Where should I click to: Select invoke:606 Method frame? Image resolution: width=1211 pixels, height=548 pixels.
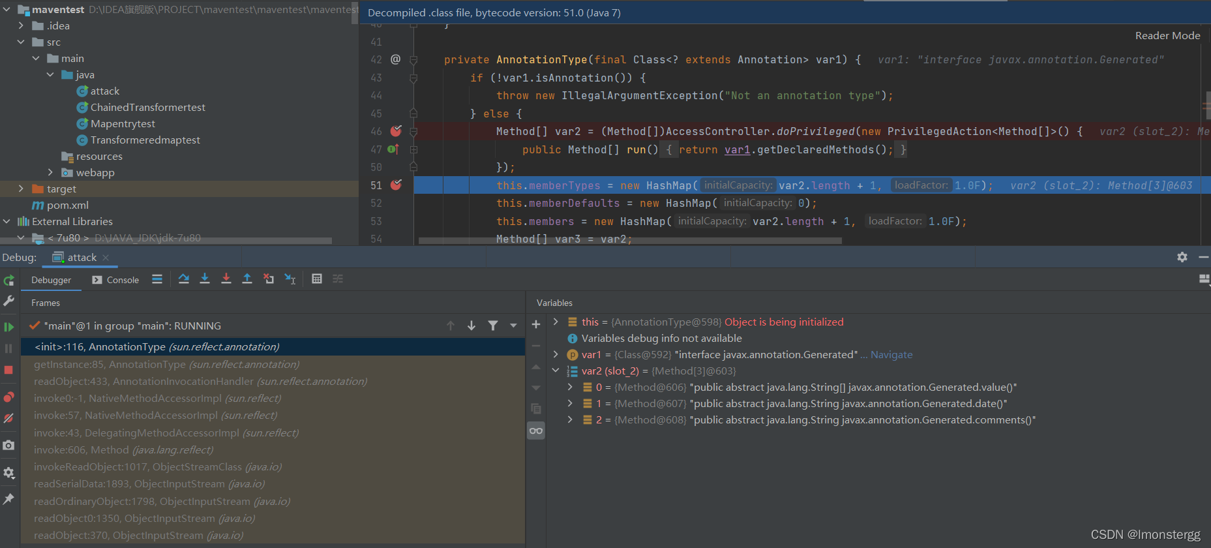tap(273, 449)
